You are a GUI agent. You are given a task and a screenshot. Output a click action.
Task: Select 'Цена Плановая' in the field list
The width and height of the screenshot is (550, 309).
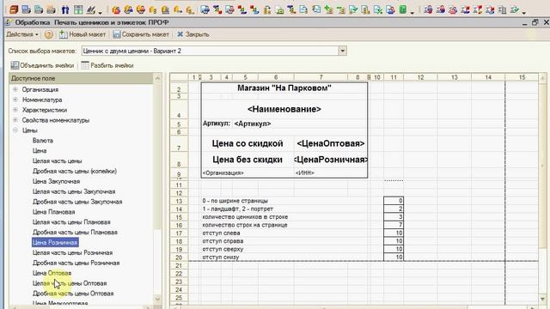53,212
